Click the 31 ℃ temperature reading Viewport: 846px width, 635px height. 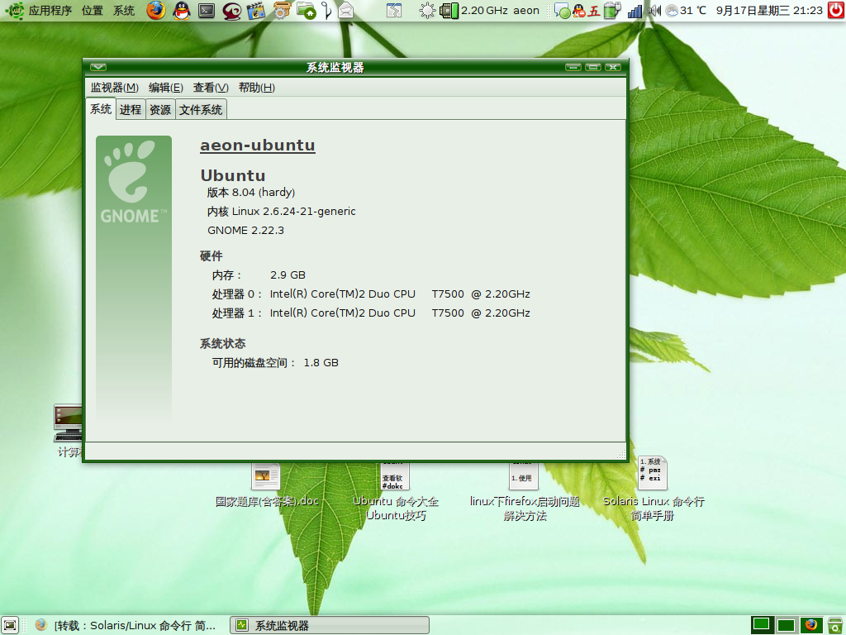point(693,10)
